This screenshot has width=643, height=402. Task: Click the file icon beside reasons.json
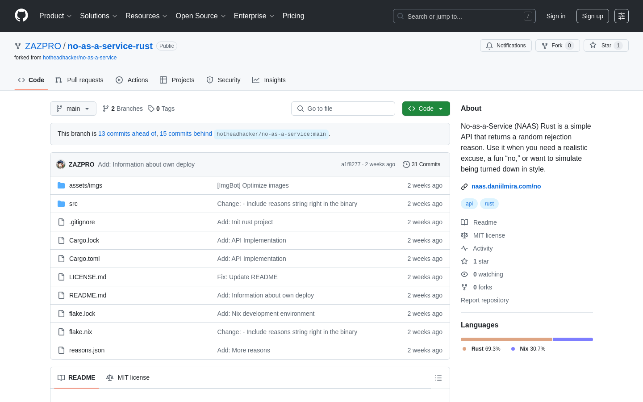pyautogui.click(x=61, y=350)
